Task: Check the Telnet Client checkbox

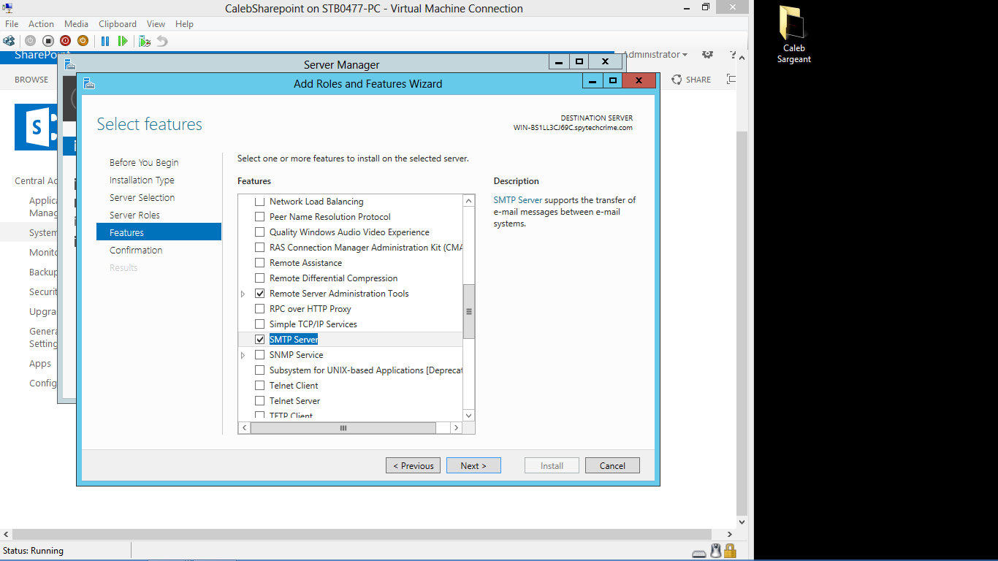Action: pos(259,386)
